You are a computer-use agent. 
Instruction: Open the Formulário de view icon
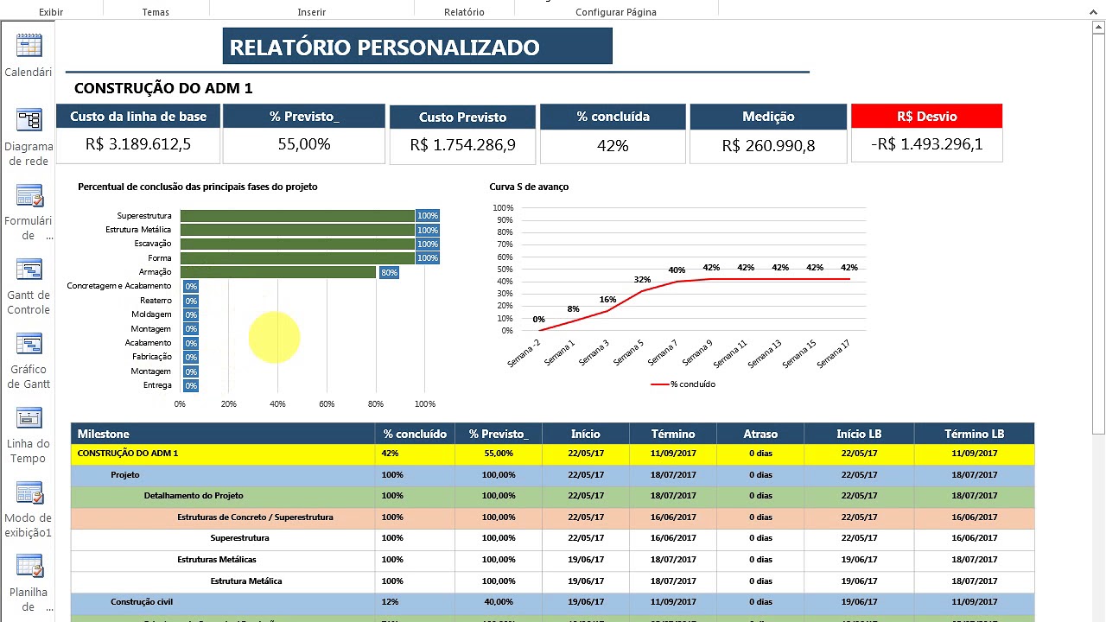pyautogui.click(x=29, y=195)
